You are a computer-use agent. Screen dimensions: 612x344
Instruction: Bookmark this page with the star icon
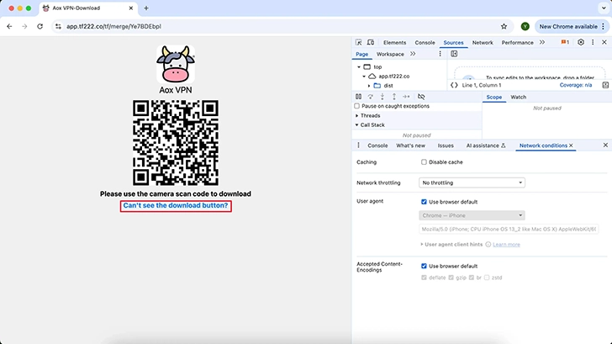click(x=504, y=27)
